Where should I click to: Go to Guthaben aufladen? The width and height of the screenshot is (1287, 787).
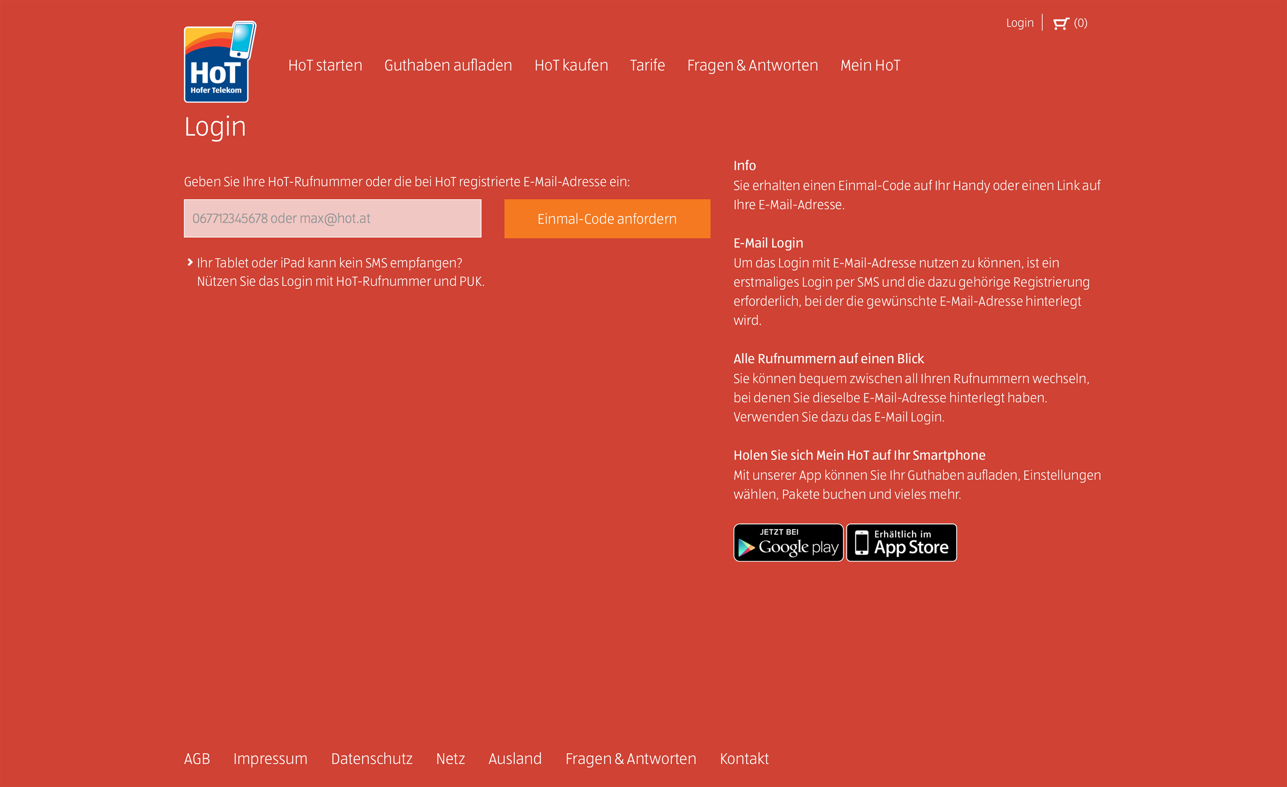(448, 65)
